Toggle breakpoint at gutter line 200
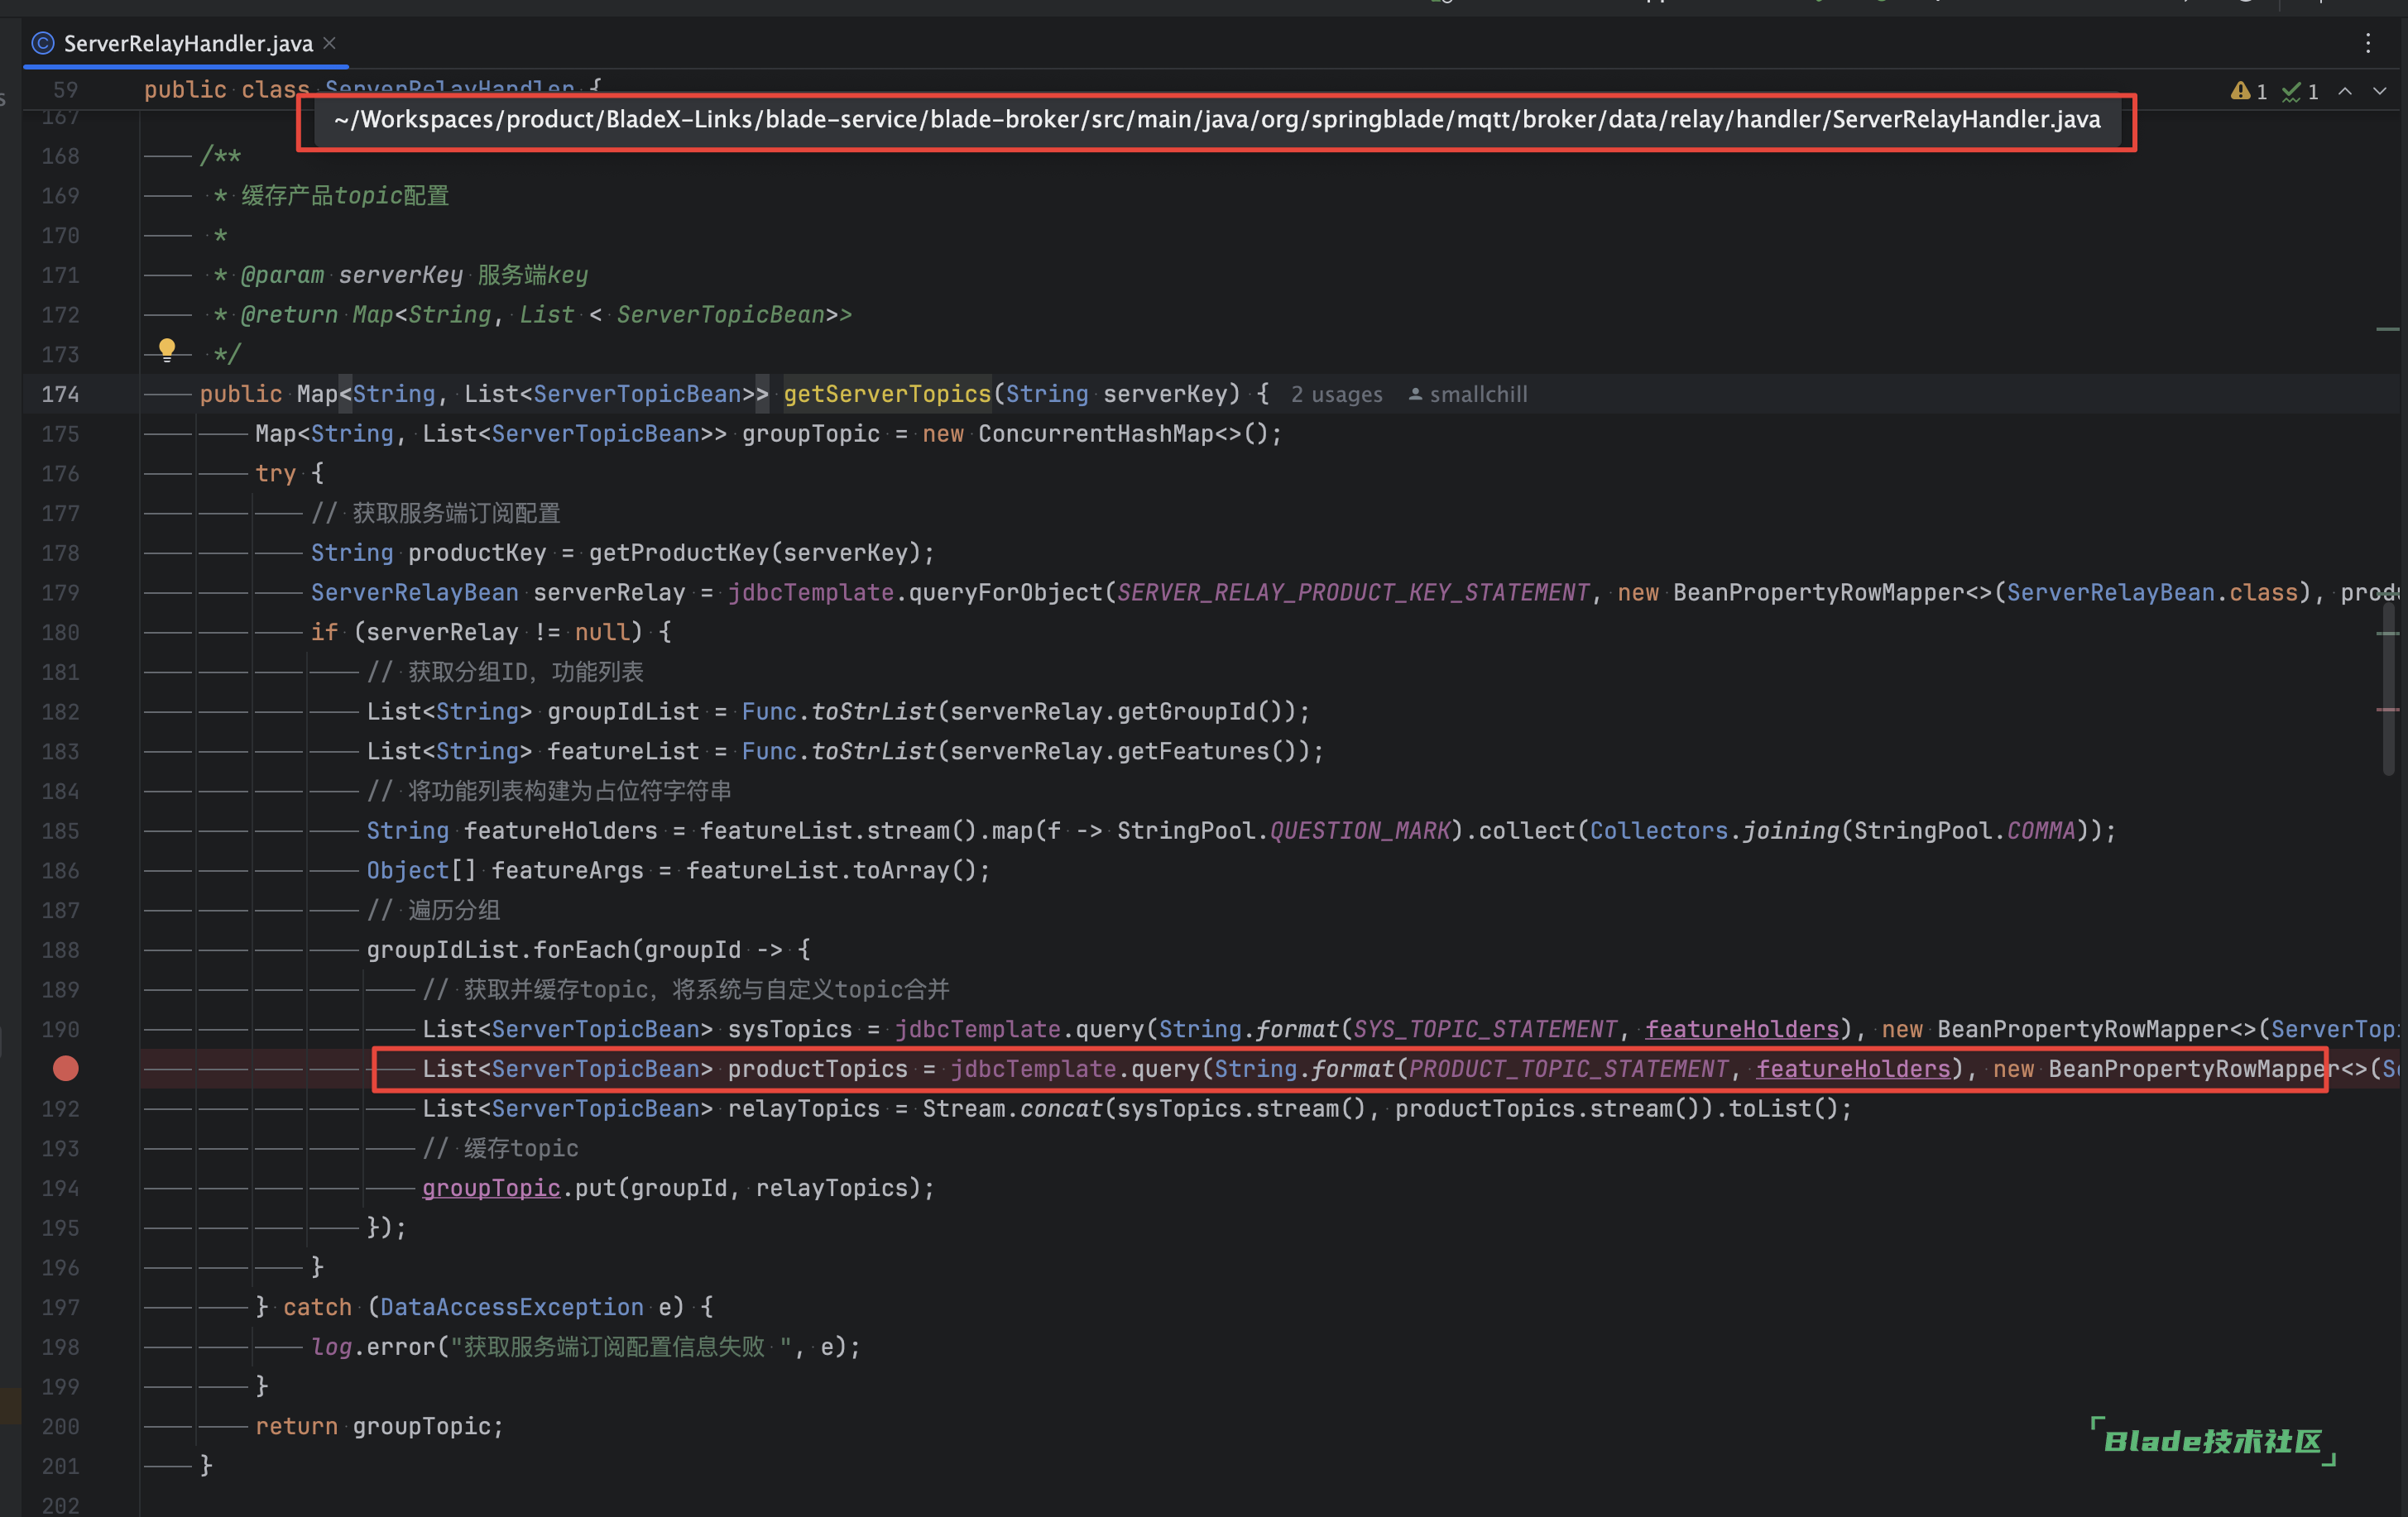This screenshot has height=1517, width=2408. 60,1427
